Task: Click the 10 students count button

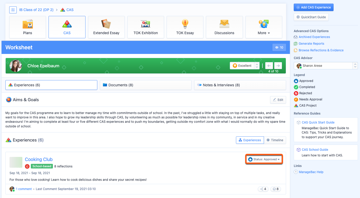Action: pos(279,47)
